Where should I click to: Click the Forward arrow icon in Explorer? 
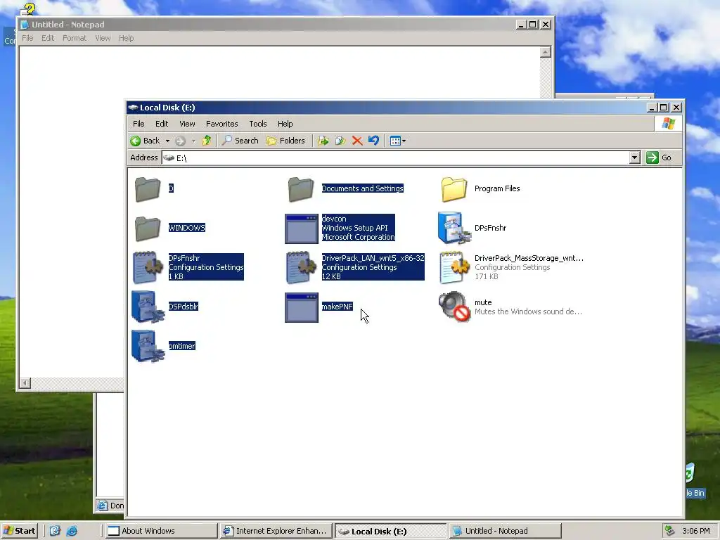pos(181,141)
